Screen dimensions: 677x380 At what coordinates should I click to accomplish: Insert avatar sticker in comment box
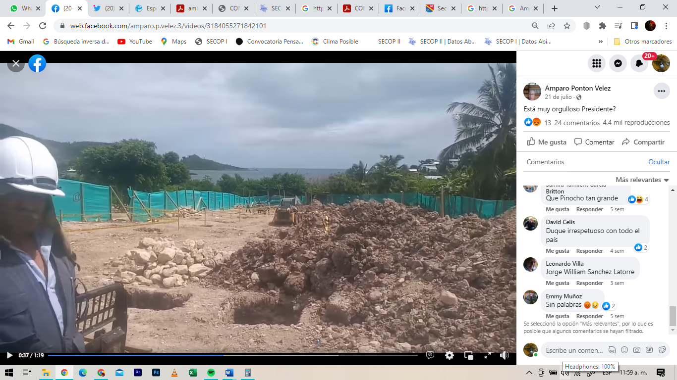[612, 350]
